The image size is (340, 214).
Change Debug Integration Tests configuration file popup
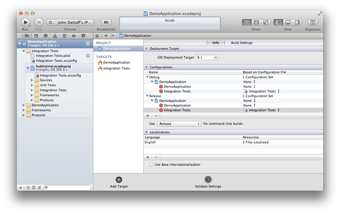(262, 91)
